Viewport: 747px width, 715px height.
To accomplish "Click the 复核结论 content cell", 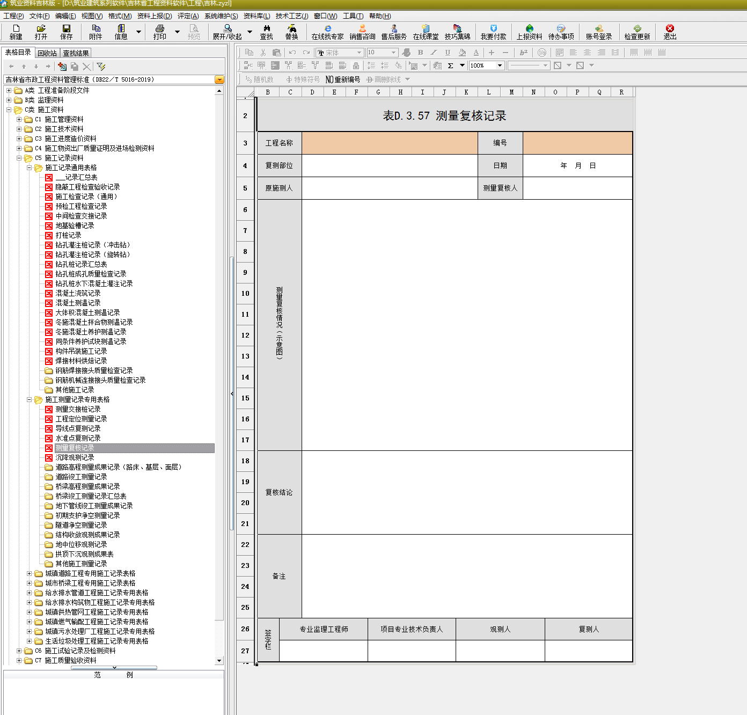I will [467, 492].
